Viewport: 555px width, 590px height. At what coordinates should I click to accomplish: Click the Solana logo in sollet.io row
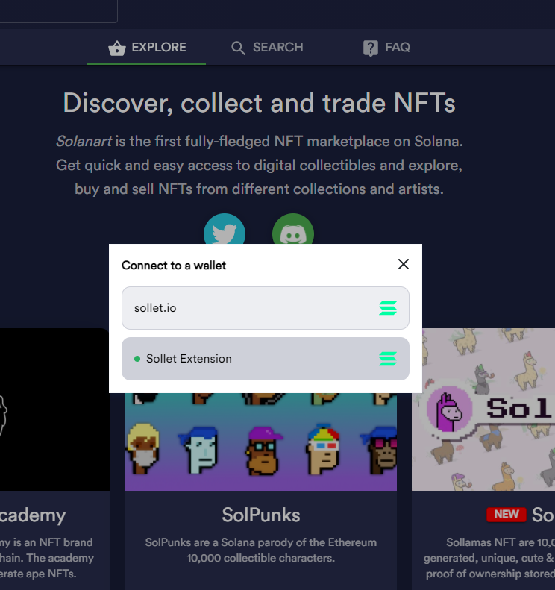[388, 308]
